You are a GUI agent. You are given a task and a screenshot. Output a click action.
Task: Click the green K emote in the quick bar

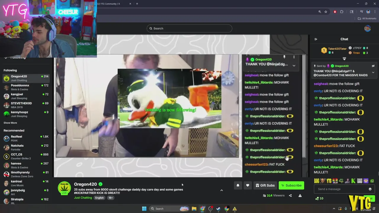[354, 181]
